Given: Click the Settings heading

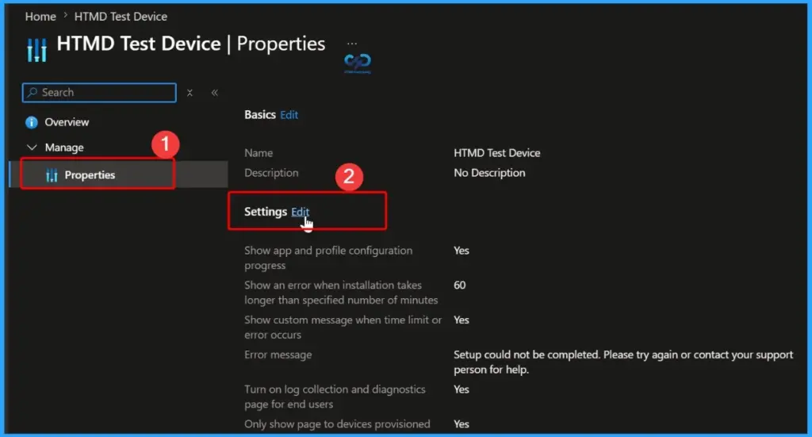Looking at the screenshot, I should 266,212.
